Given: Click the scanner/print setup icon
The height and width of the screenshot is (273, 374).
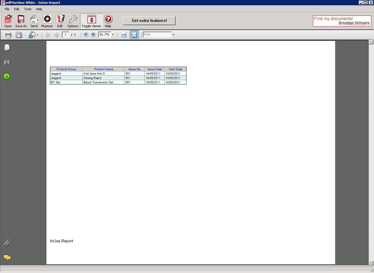Looking at the screenshot, I should [32, 35].
